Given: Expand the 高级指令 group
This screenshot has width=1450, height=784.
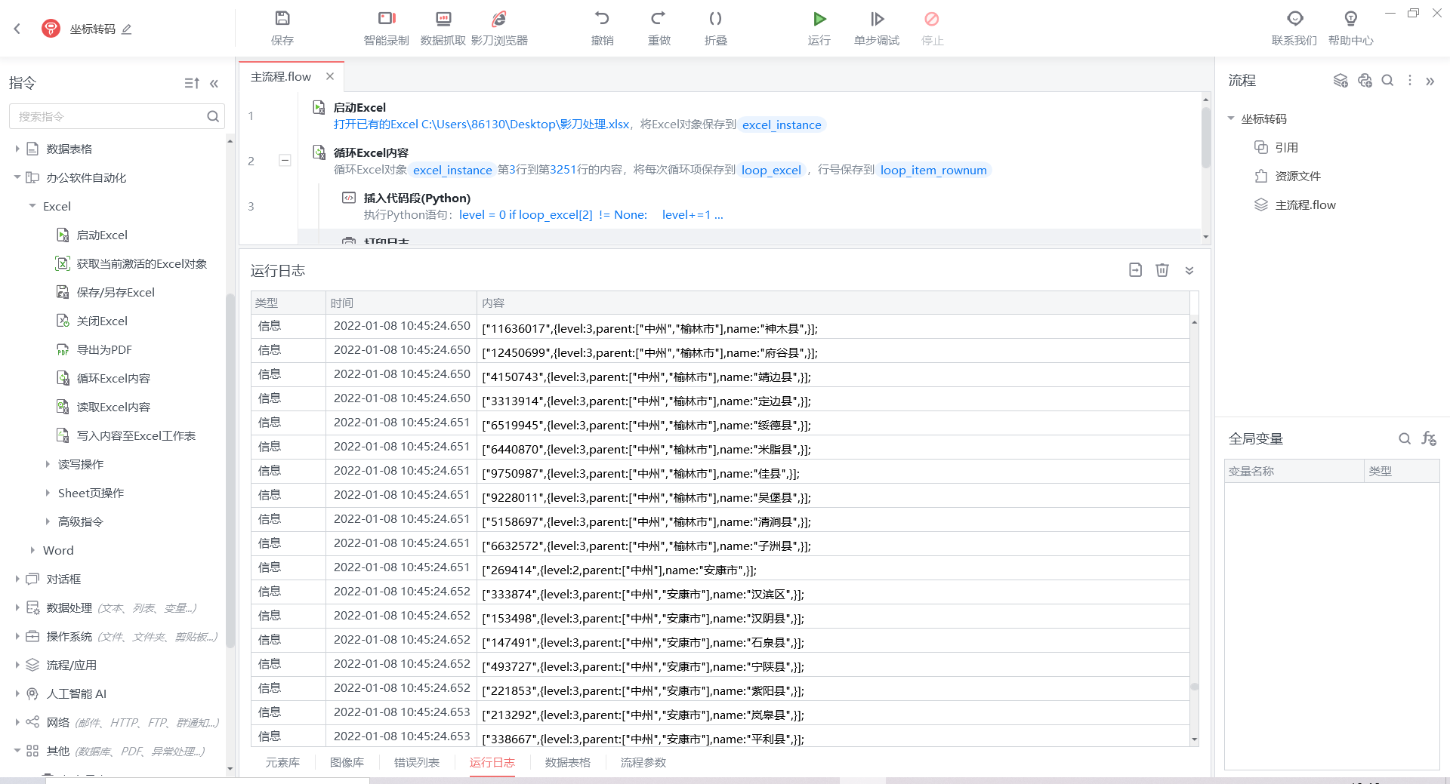Looking at the screenshot, I should (48, 521).
